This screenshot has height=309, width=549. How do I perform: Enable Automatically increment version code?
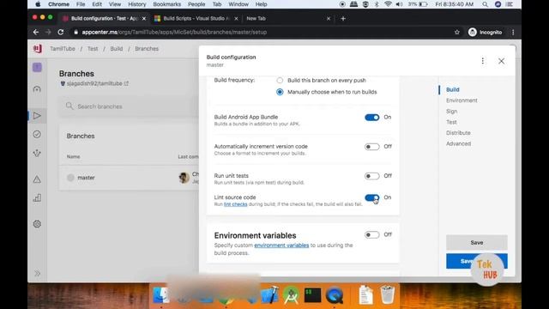tap(371, 147)
